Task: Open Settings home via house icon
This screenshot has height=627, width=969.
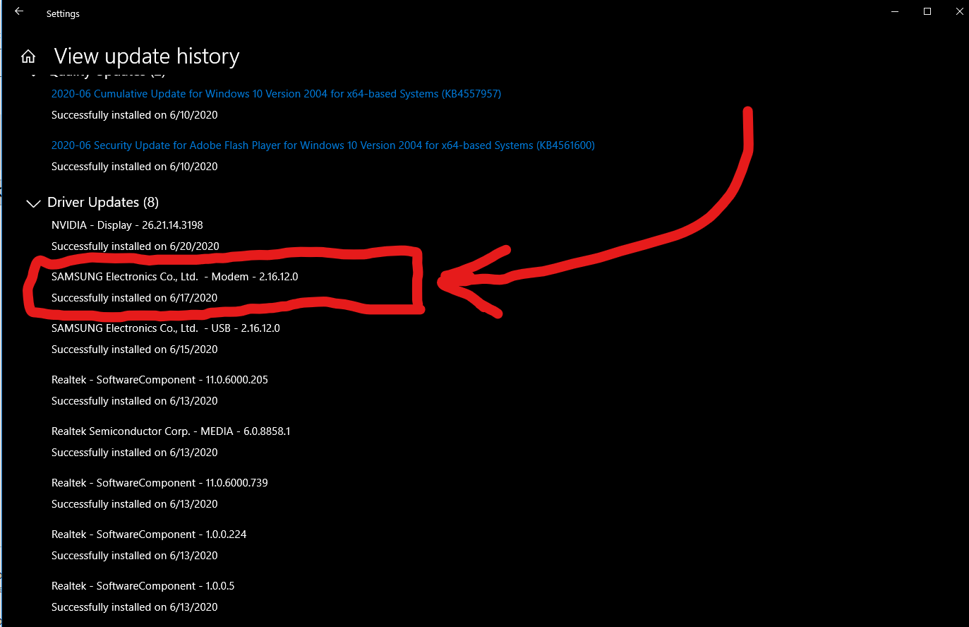Action: coord(28,56)
